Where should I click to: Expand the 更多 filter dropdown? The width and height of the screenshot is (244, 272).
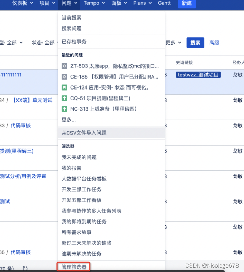[173, 43]
